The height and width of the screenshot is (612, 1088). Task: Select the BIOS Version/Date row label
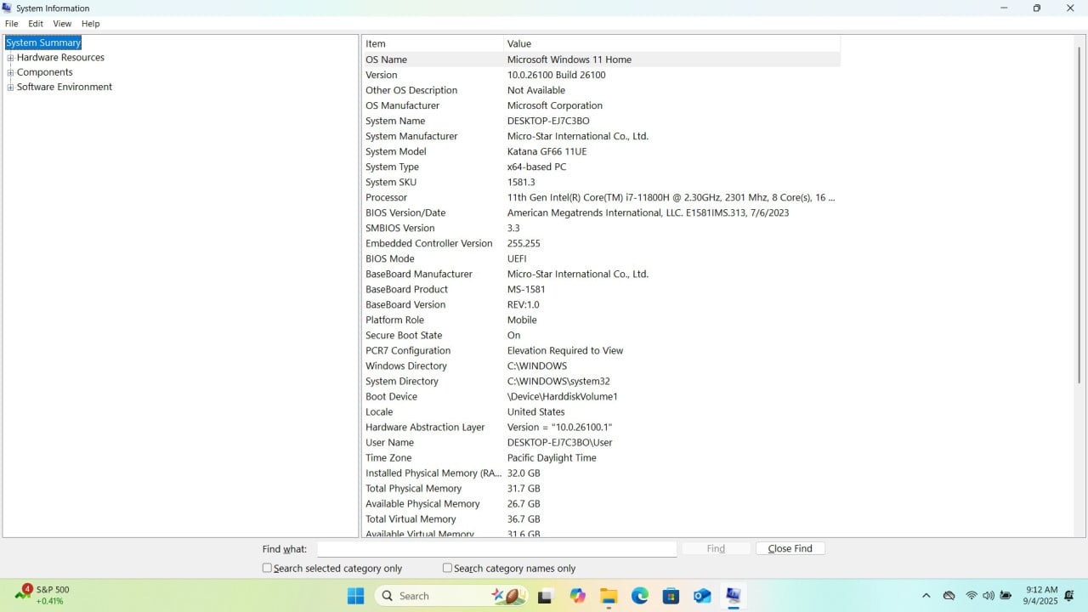click(x=405, y=212)
